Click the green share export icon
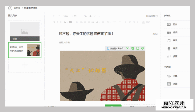This screenshot has height=112, width=195. (137, 48)
